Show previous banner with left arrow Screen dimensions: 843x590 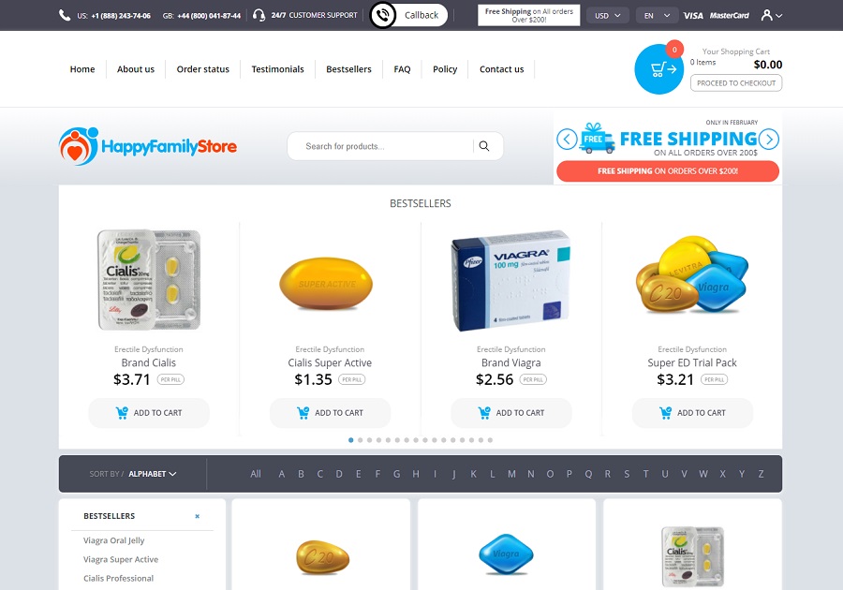click(x=567, y=140)
